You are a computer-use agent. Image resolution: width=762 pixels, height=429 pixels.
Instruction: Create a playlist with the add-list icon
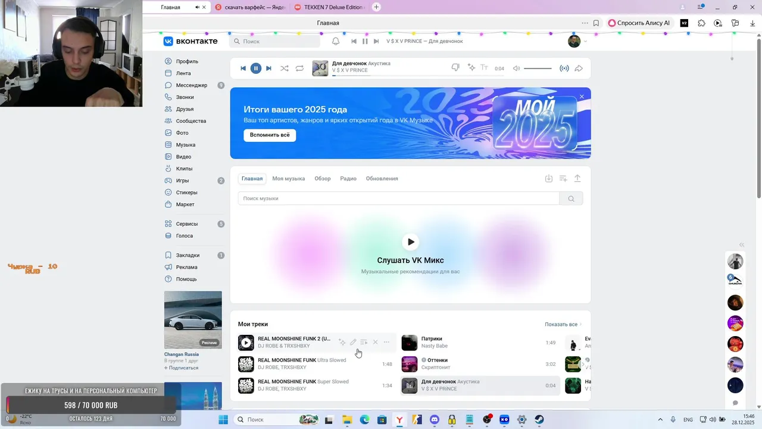(x=563, y=179)
